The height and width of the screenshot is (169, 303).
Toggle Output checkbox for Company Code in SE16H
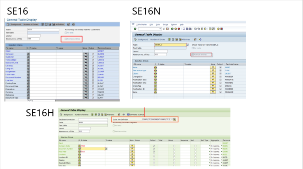point(154,146)
